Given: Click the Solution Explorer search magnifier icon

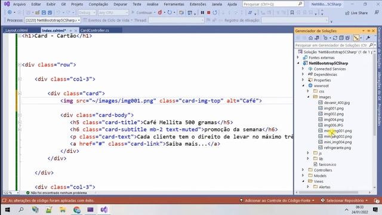Looking at the screenshot, I should point(371,45).
